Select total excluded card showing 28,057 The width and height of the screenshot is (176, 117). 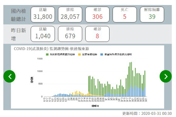coord(70,14)
